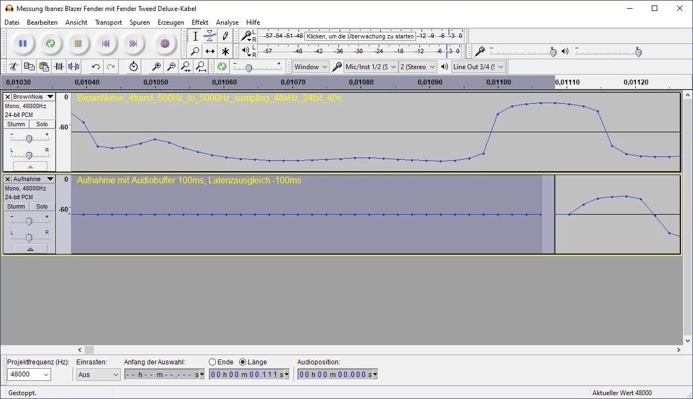Click the Zoom In magnifier icon

click(157, 67)
